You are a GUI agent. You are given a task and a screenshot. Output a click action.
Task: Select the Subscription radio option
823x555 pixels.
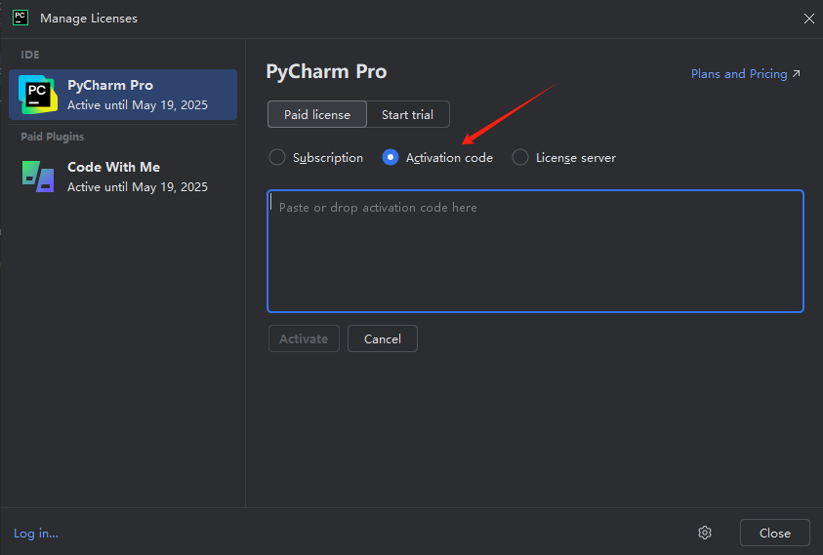coord(277,157)
